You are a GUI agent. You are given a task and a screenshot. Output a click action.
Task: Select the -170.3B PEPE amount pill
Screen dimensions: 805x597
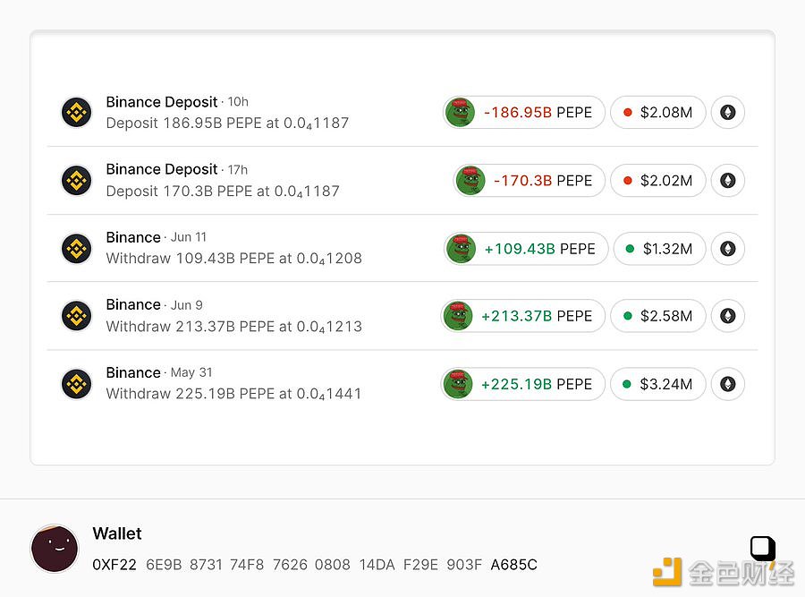coord(530,180)
